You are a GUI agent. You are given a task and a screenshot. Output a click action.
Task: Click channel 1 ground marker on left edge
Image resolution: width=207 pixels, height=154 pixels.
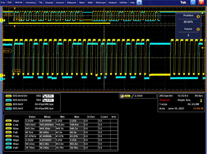click(1, 75)
